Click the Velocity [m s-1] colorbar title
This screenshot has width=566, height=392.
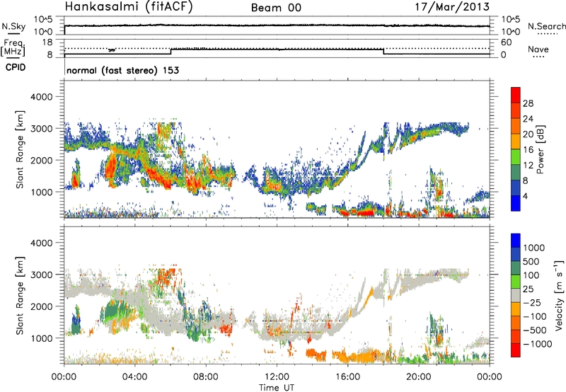(x=559, y=295)
